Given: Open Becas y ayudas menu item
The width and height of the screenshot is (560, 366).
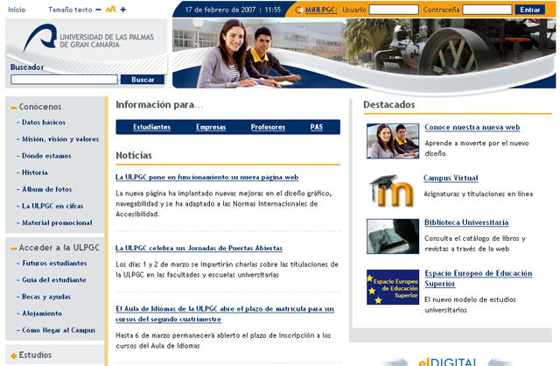Looking at the screenshot, I should [x=46, y=297].
